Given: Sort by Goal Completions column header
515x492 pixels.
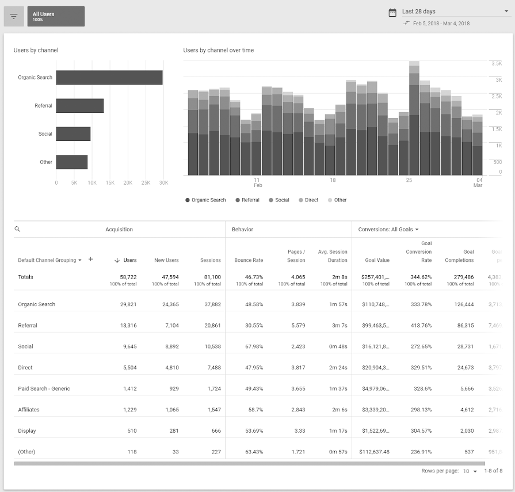Looking at the screenshot, I should [459, 256].
